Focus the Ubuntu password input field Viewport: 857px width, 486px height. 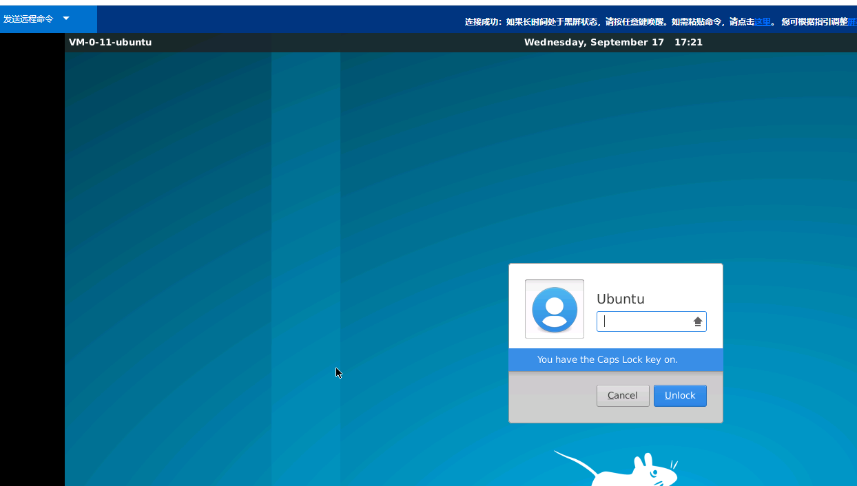[x=651, y=321]
